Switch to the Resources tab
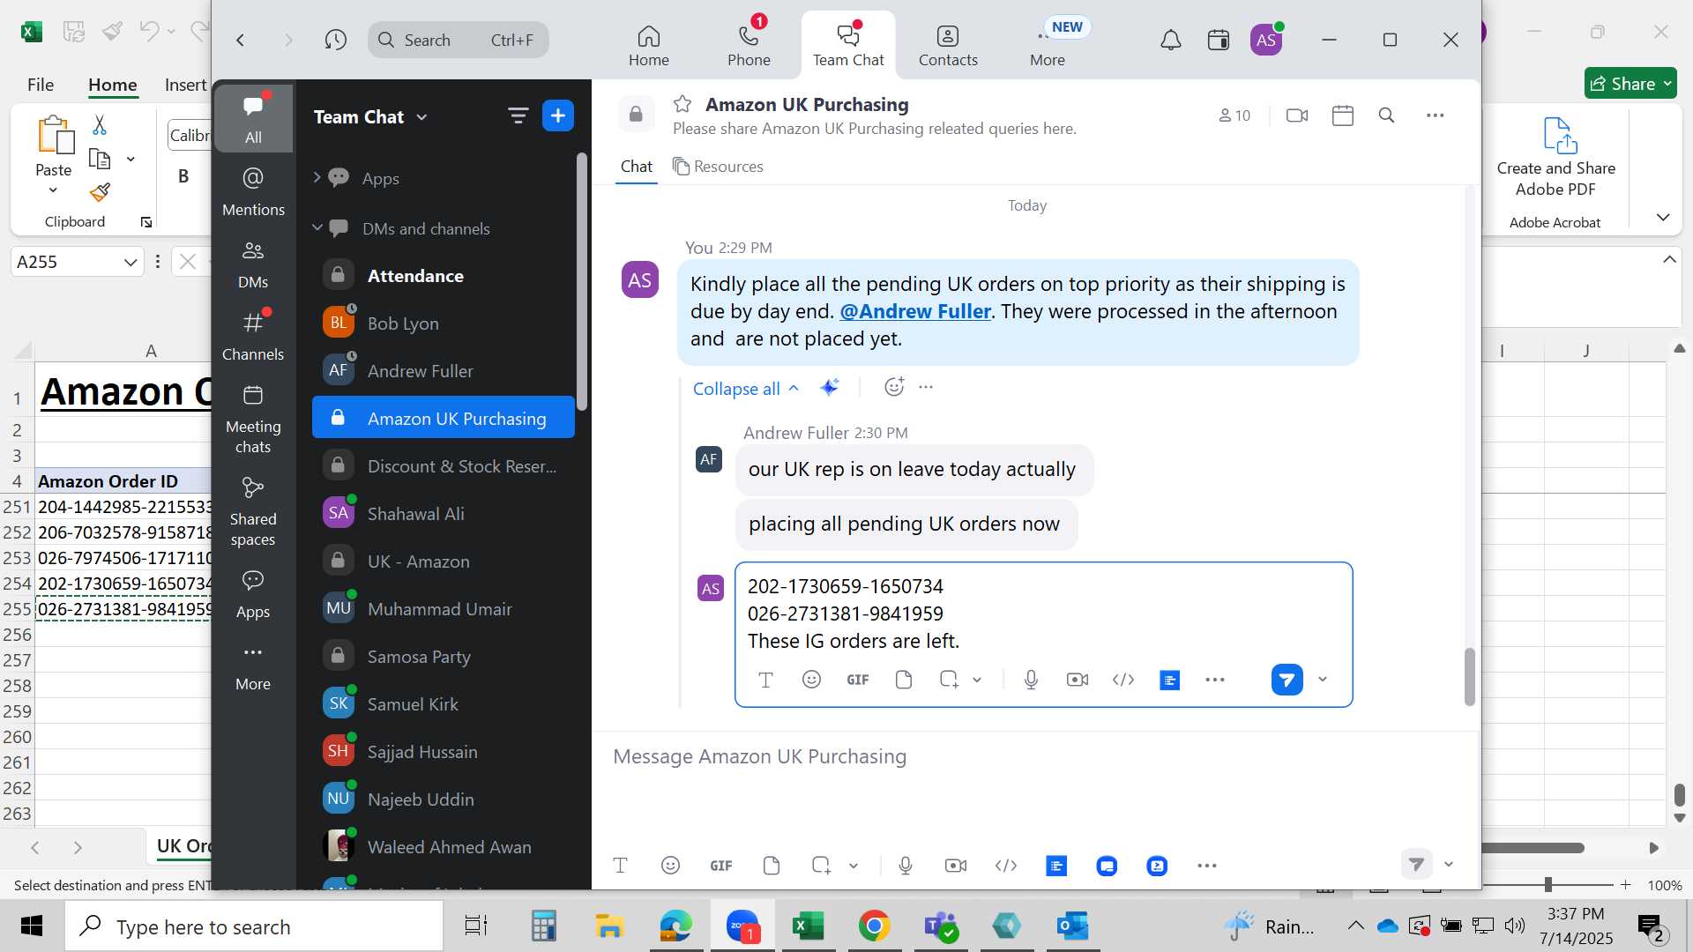The image size is (1693, 952). pyautogui.click(x=718, y=167)
